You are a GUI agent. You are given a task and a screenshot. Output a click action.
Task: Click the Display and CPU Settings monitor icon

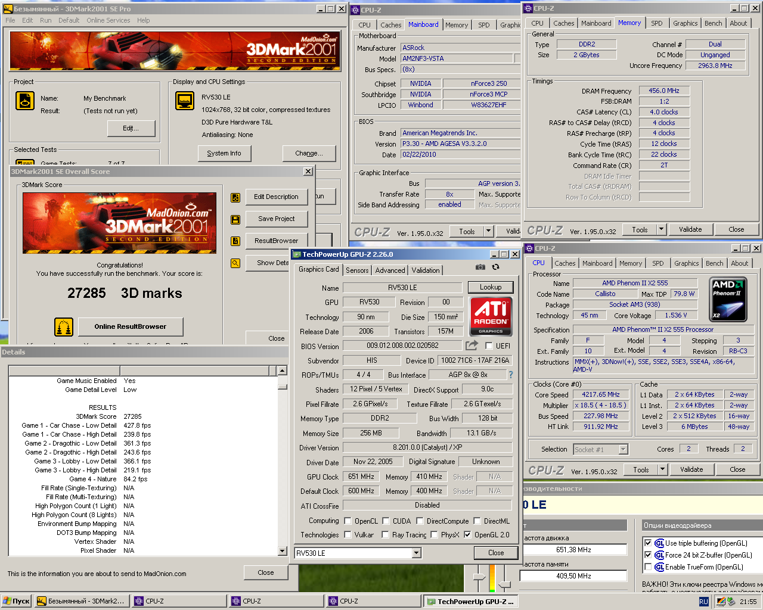click(185, 101)
